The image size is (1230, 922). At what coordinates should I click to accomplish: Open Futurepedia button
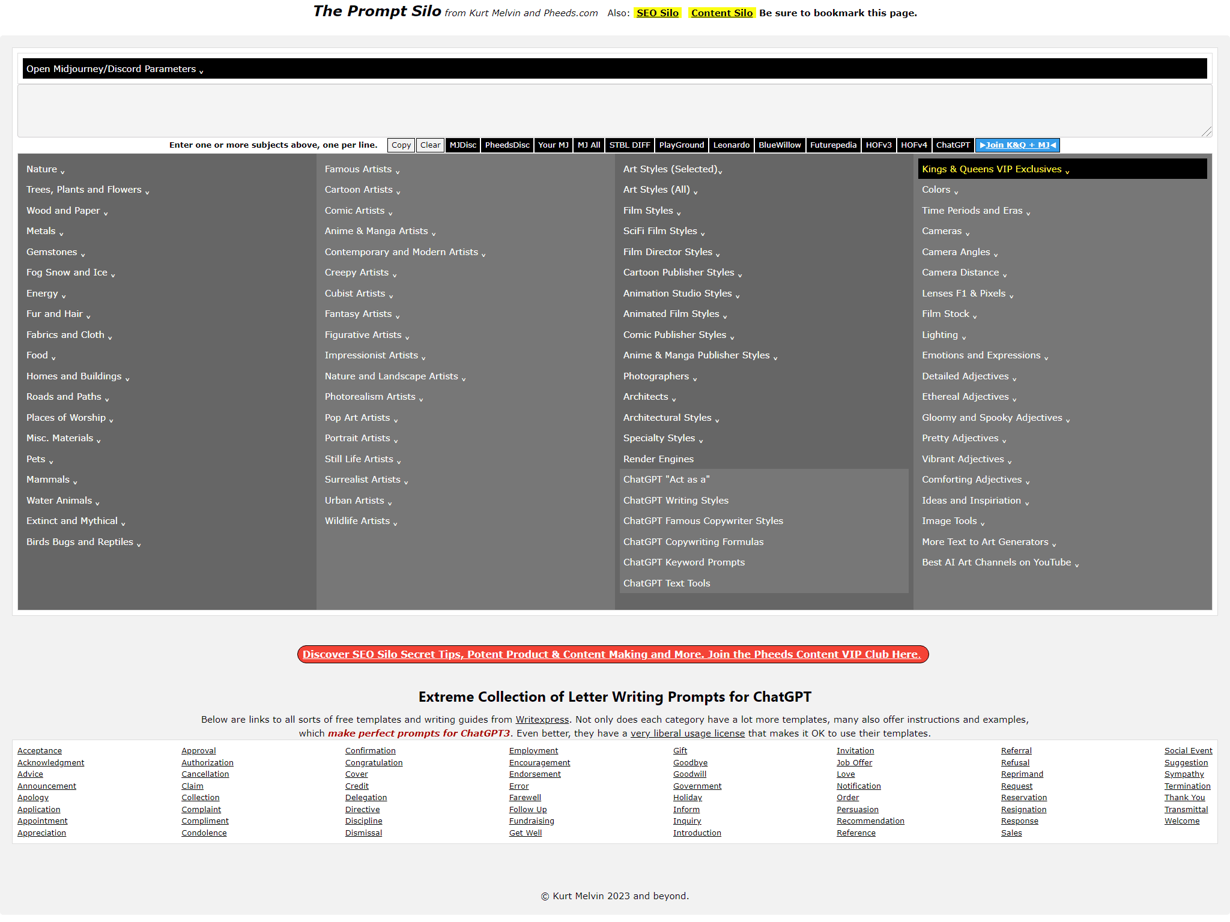pyautogui.click(x=833, y=145)
